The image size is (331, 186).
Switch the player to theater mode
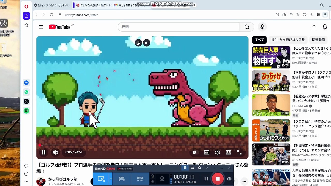(228, 152)
